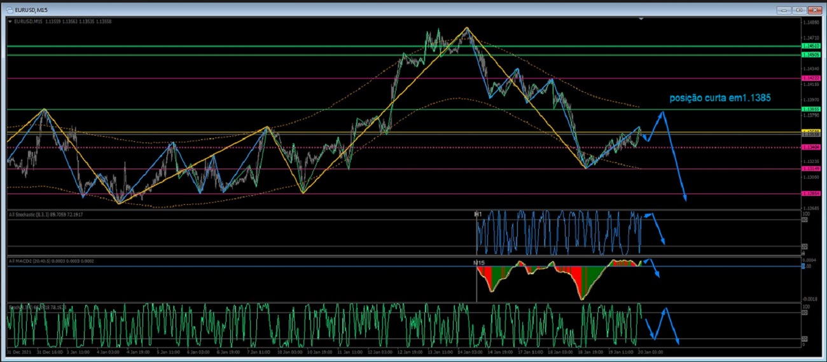Click the 1.14505 green price level tag
The height and width of the screenshot is (362, 827).
coord(810,55)
